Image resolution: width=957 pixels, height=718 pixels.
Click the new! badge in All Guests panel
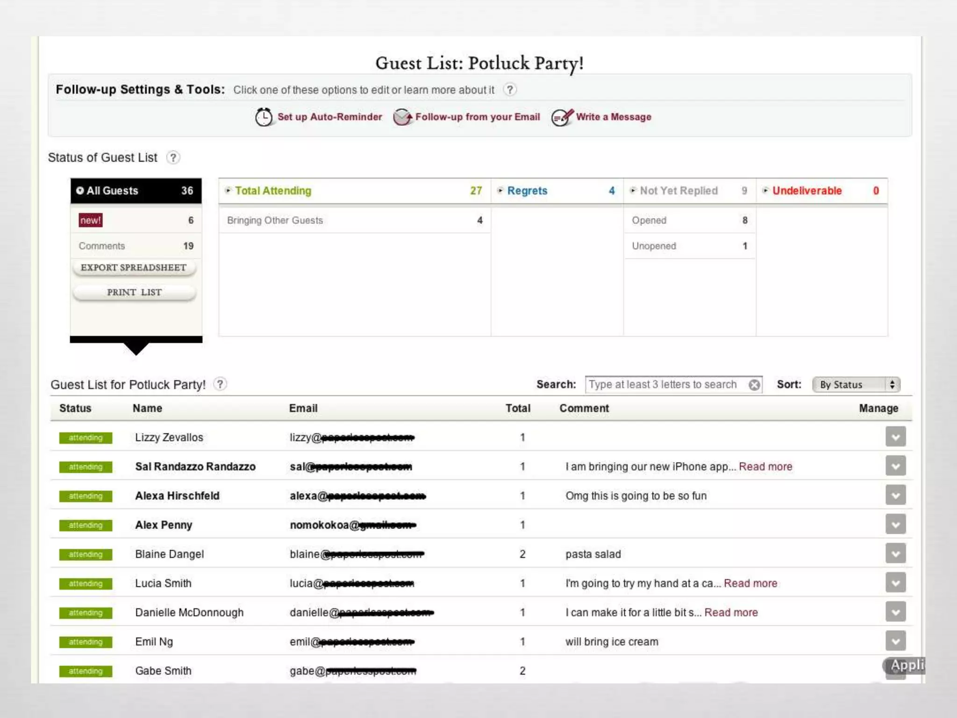pyautogui.click(x=90, y=220)
